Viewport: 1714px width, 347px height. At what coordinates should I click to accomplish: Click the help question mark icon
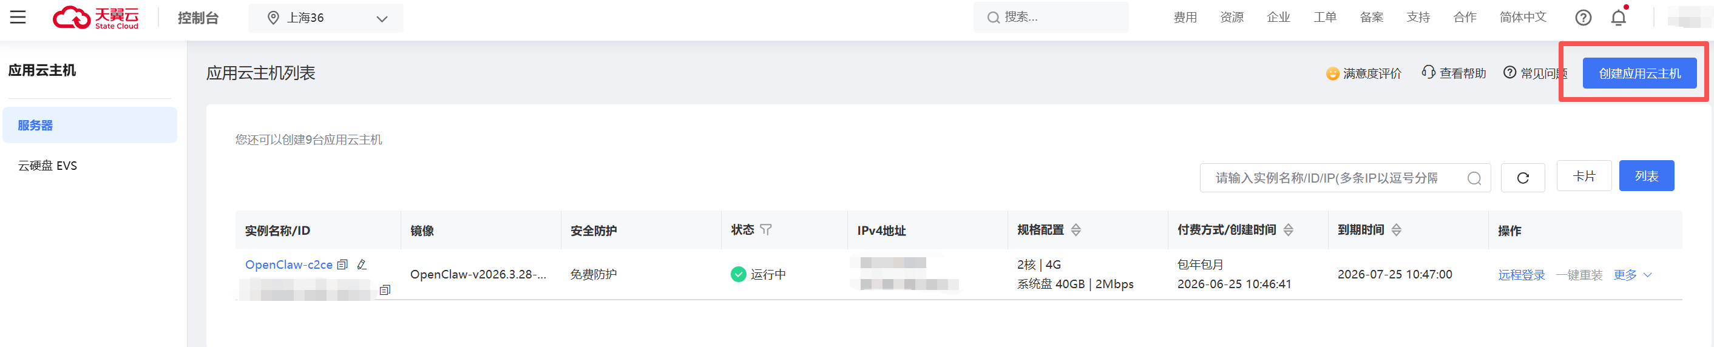[x=1583, y=18]
